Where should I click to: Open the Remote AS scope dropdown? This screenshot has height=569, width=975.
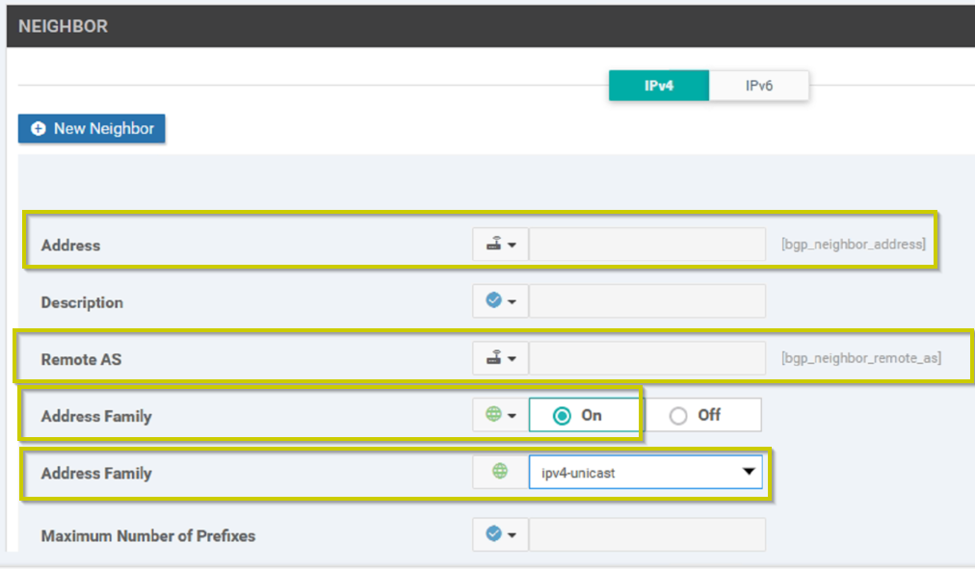click(x=512, y=359)
